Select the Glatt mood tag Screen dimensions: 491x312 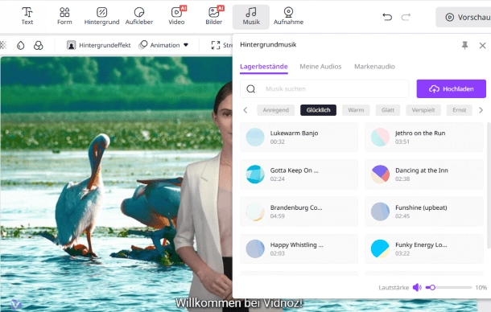click(388, 110)
